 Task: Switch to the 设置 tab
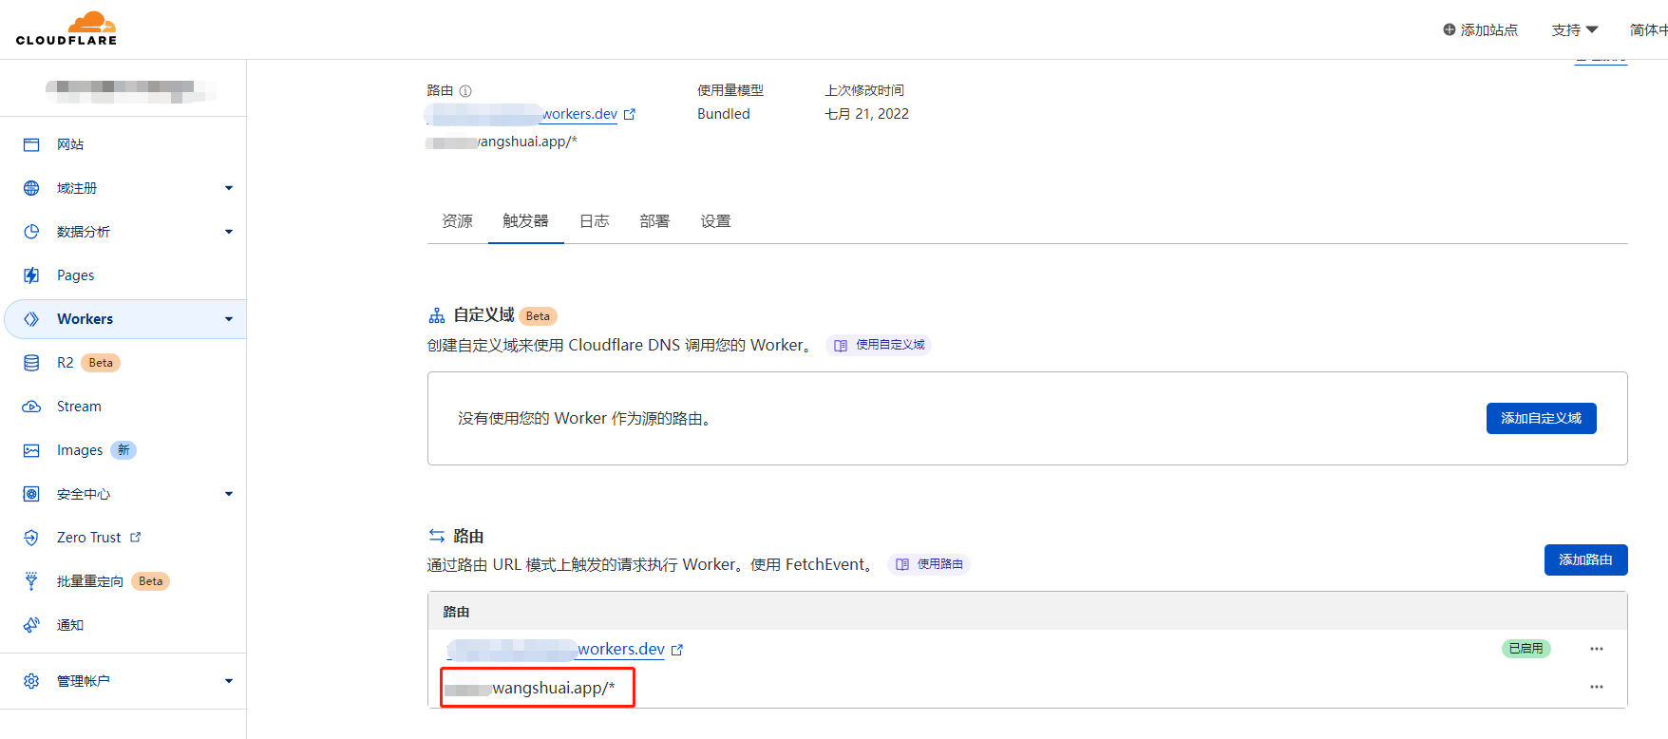(716, 221)
